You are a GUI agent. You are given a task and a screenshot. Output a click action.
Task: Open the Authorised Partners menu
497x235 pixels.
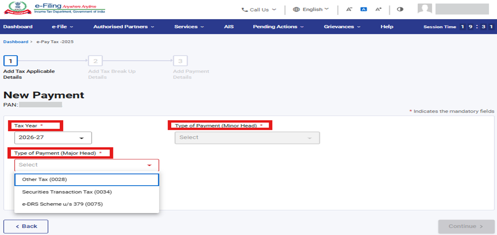[123, 27]
